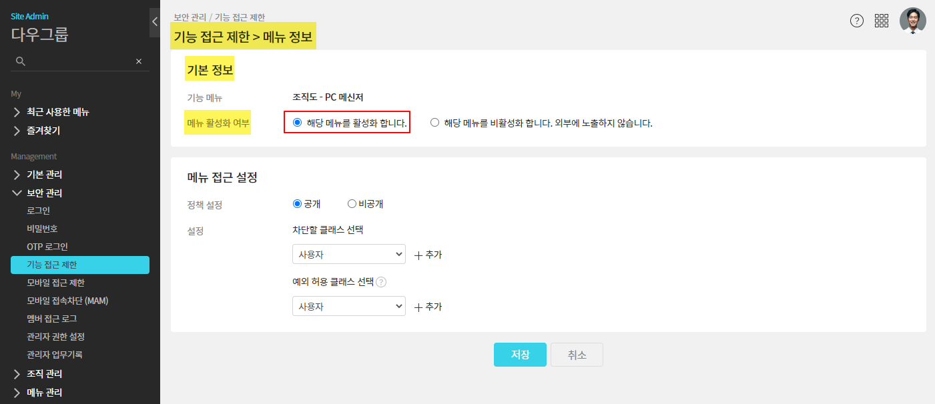Click 추가 plus for 차단할 클래스
Viewport: 935px width, 404px height.
428,255
